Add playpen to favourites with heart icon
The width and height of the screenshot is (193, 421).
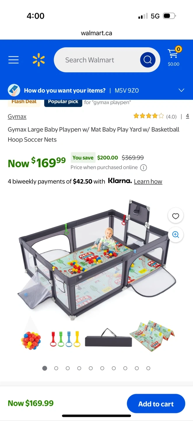(x=176, y=216)
